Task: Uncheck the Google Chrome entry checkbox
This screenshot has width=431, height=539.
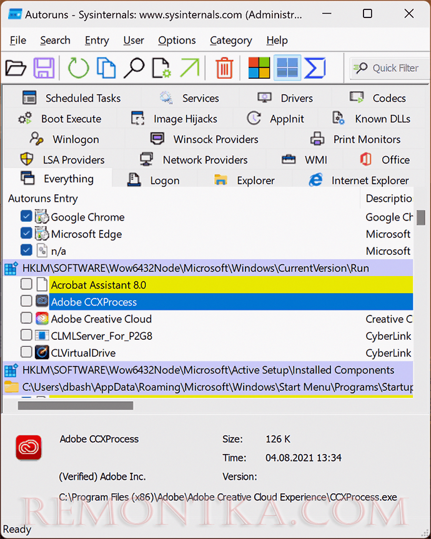Action: (x=26, y=216)
